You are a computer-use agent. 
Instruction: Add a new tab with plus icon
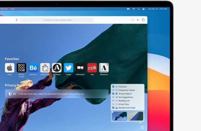[x=138, y=20]
